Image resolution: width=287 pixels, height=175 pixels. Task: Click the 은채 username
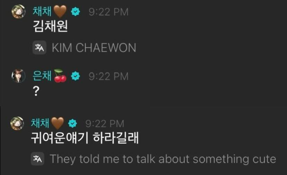point(42,76)
